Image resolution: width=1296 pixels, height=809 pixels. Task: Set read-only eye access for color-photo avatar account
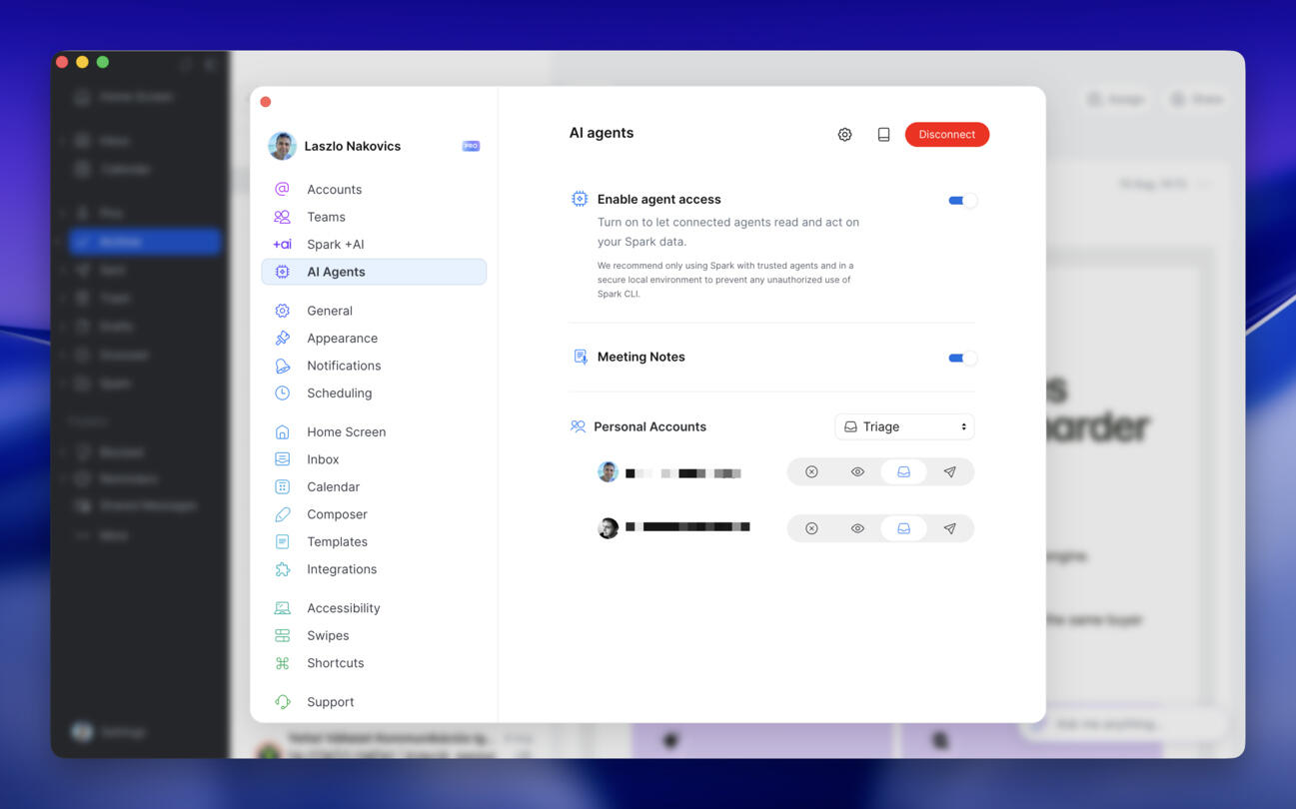pos(857,472)
